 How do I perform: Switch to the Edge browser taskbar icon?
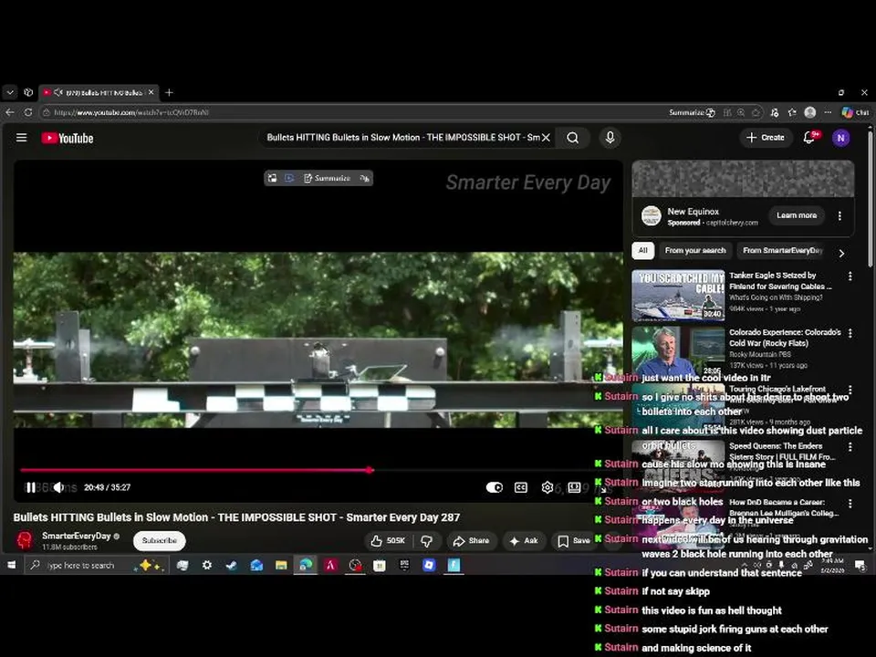(306, 566)
